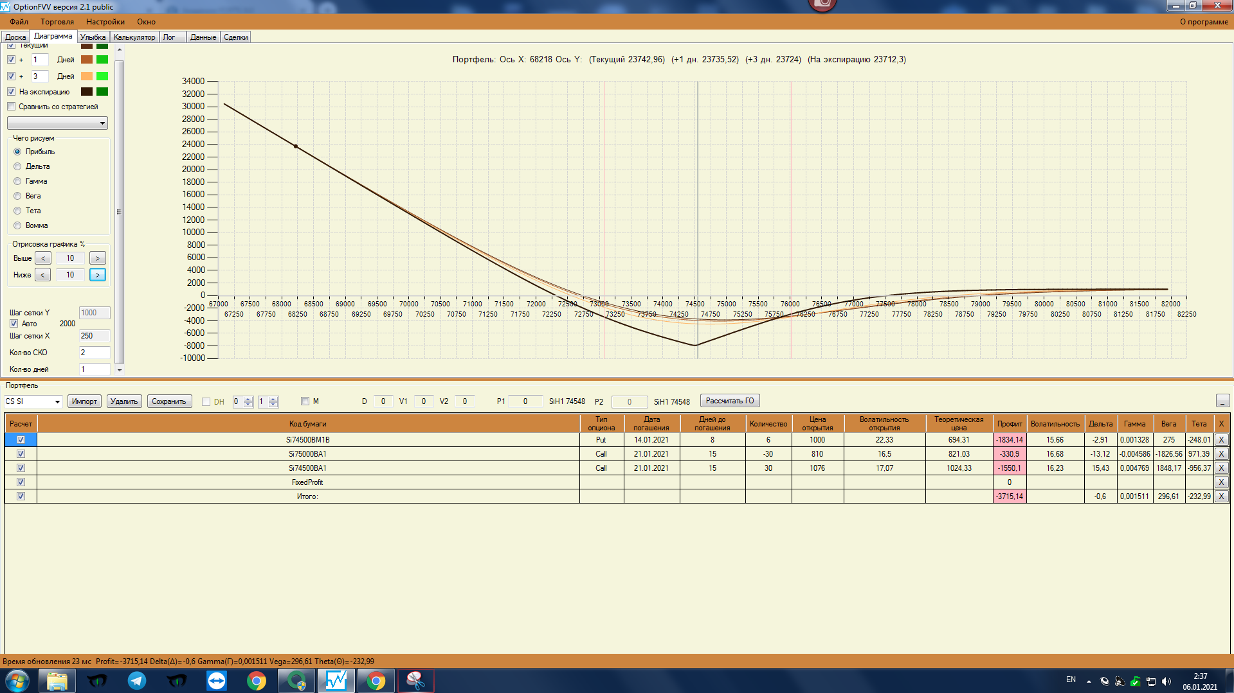Open the strategy comparison dropdown
1234x693 pixels.
pyautogui.click(x=57, y=123)
